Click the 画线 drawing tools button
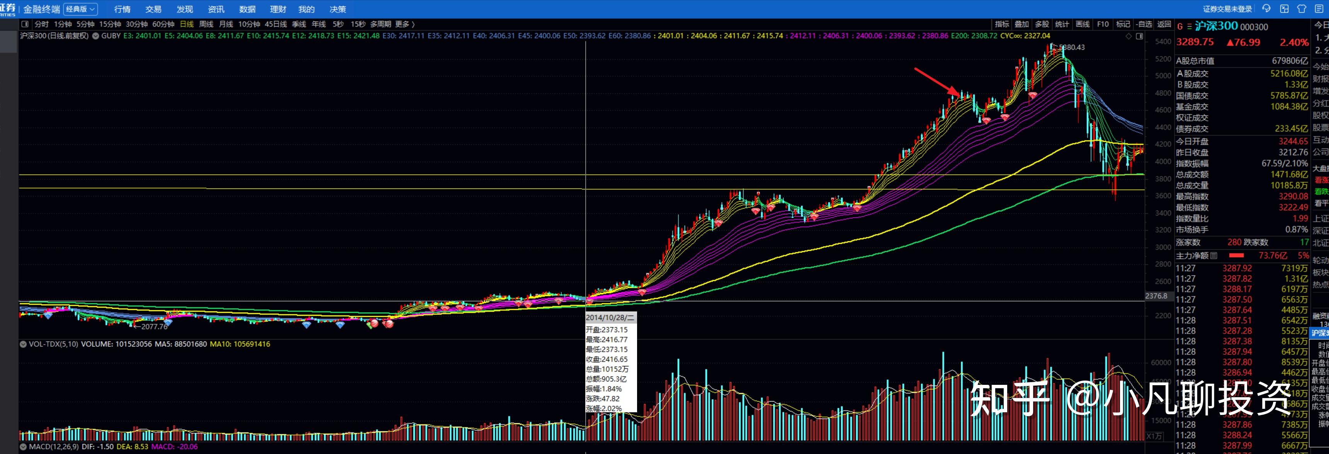1329x454 pixels. click(1083, 24)
